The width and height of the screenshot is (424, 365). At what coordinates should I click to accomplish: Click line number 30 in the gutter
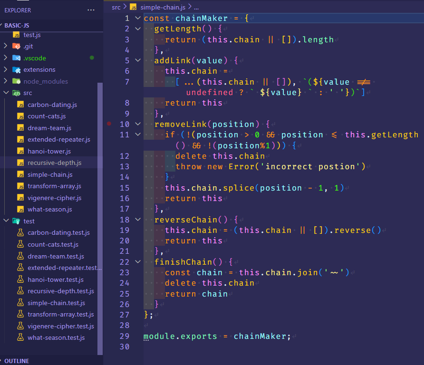(x=125, y=346)
